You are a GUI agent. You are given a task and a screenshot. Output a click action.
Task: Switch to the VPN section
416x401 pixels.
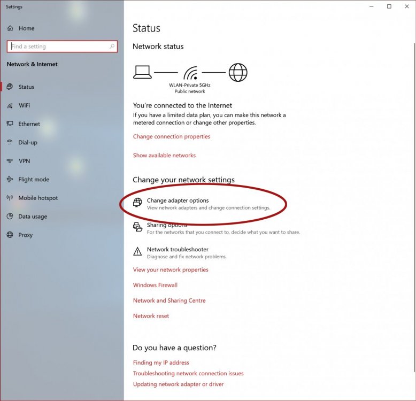point(24,161)
